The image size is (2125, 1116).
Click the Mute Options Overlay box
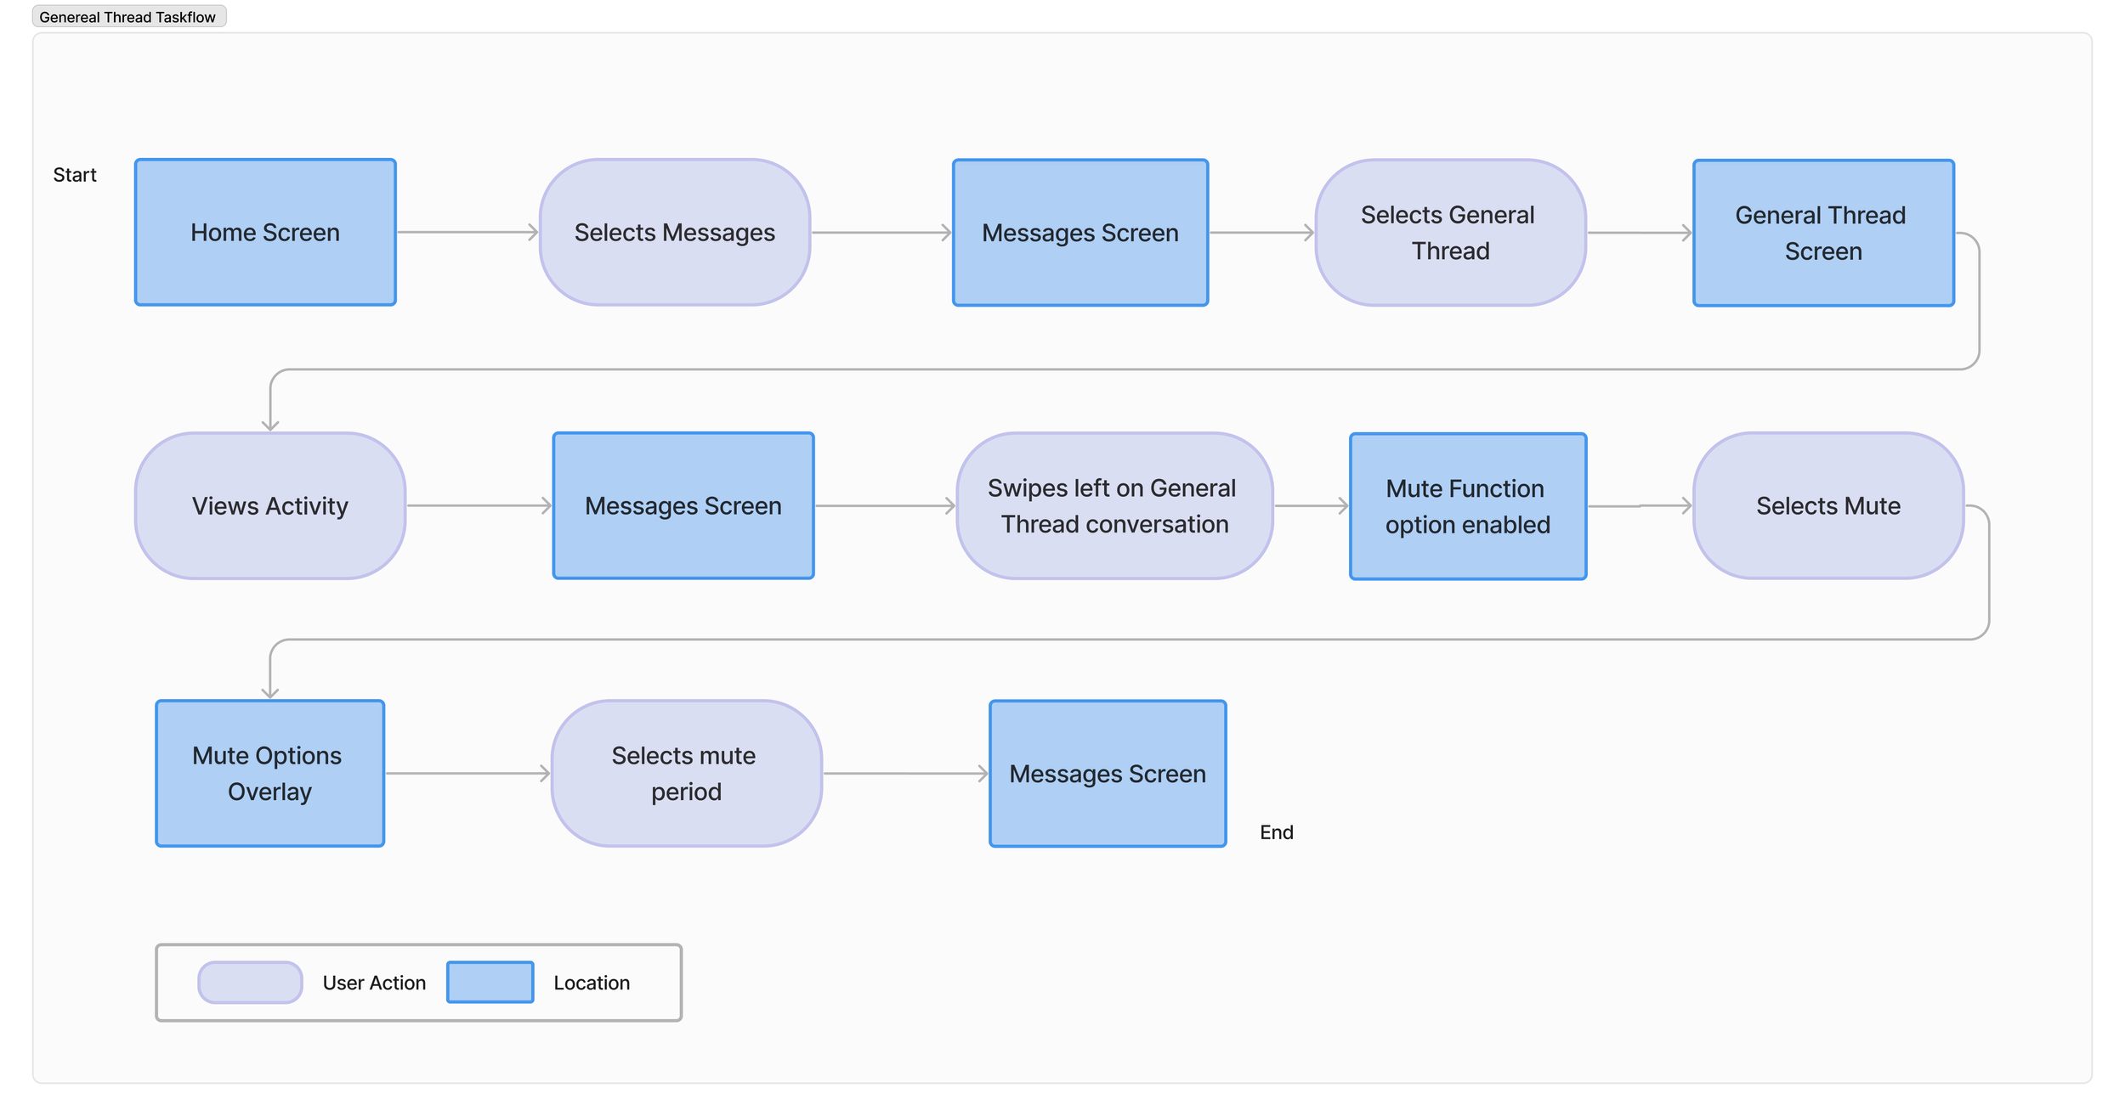[269, 774]
